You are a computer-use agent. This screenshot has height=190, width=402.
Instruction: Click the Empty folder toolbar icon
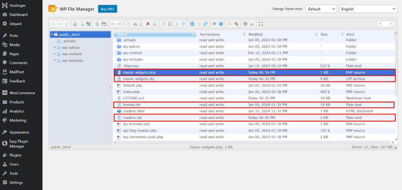tap(155, 24)
